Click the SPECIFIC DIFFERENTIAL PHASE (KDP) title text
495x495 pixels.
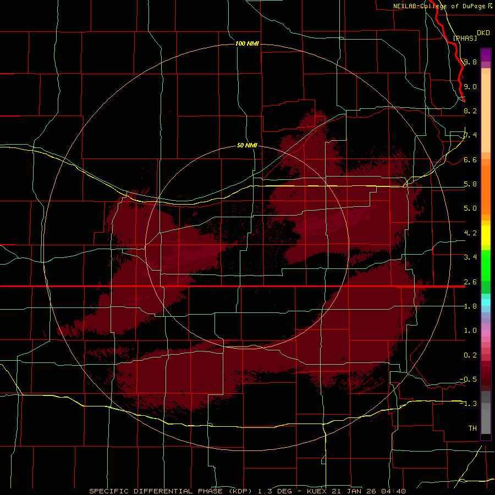[x=172, y=491]
